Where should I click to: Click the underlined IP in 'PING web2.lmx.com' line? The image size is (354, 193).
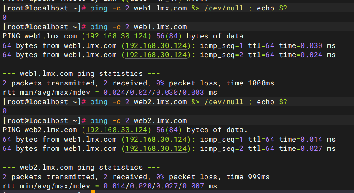(x=116, y=130)
